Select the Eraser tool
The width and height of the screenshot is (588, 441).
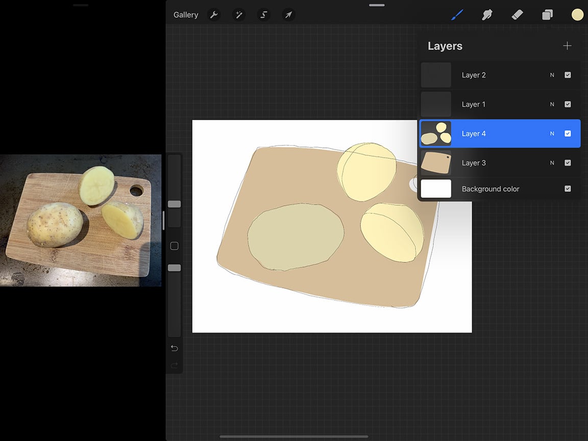517,15
